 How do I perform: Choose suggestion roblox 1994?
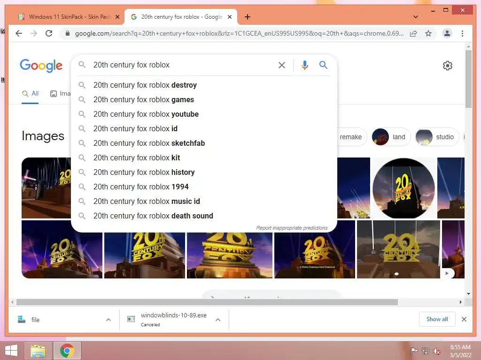click(204, 187)
